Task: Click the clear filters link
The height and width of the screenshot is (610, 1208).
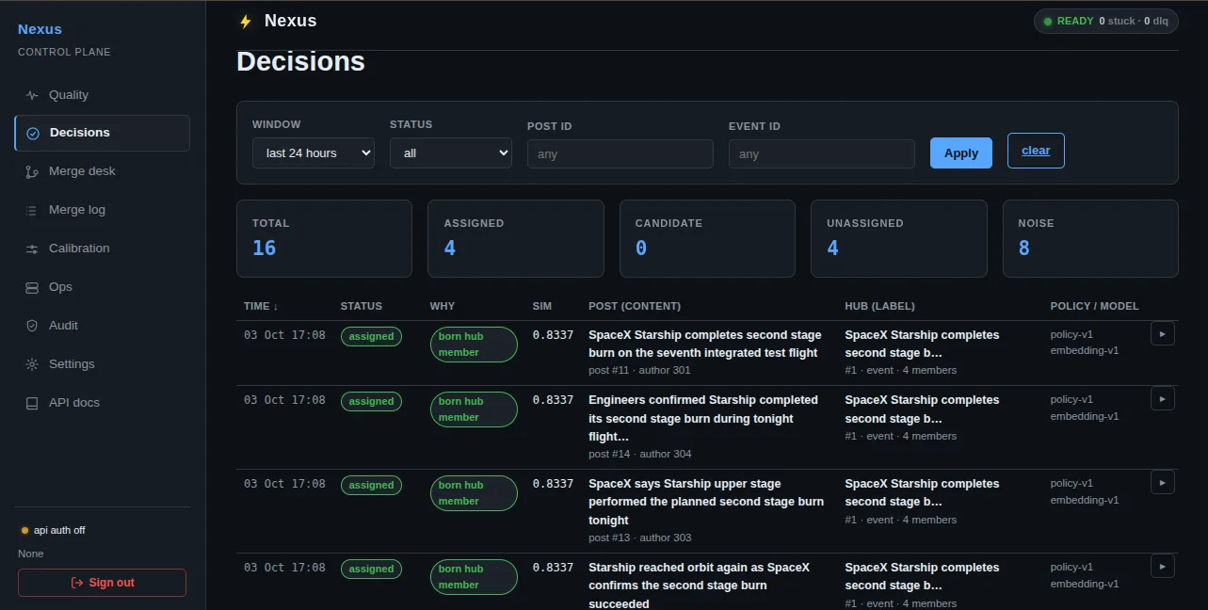Action: [1036, 151]
